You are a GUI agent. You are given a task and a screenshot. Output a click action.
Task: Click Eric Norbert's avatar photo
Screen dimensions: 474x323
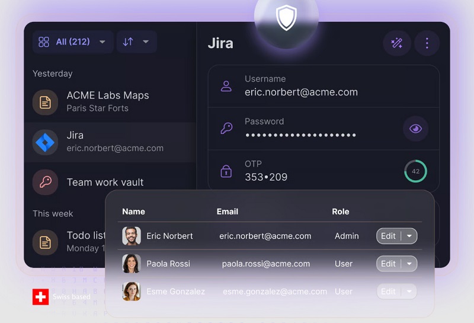click(132, 236)
